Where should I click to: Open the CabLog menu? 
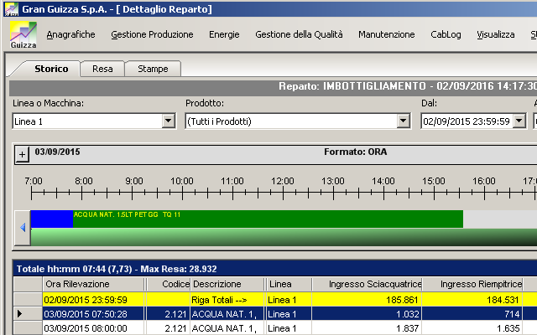(446, 35)
